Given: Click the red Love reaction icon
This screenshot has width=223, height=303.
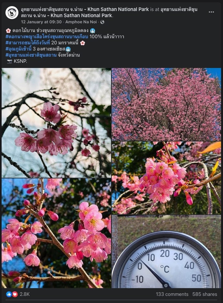Looking at the screenshot, I should point(15,294).
